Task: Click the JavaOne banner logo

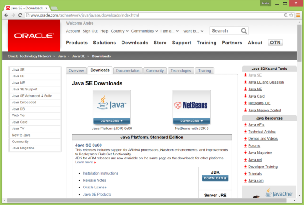Action: pos(279,193)
